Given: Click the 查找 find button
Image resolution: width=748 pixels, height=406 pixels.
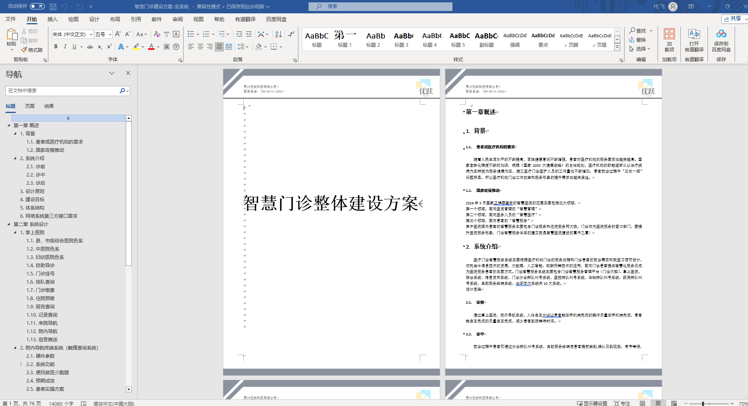Looking at the screenshot, I should pyautogui.click(x=638, y=31).
